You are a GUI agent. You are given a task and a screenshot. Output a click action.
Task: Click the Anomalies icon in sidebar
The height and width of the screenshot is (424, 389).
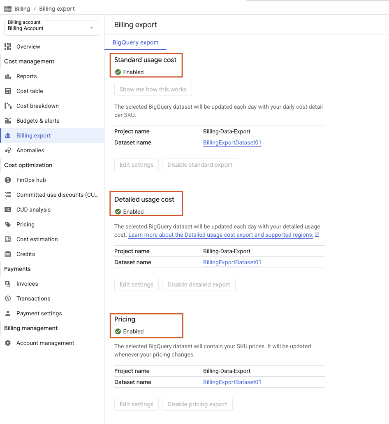8,150
